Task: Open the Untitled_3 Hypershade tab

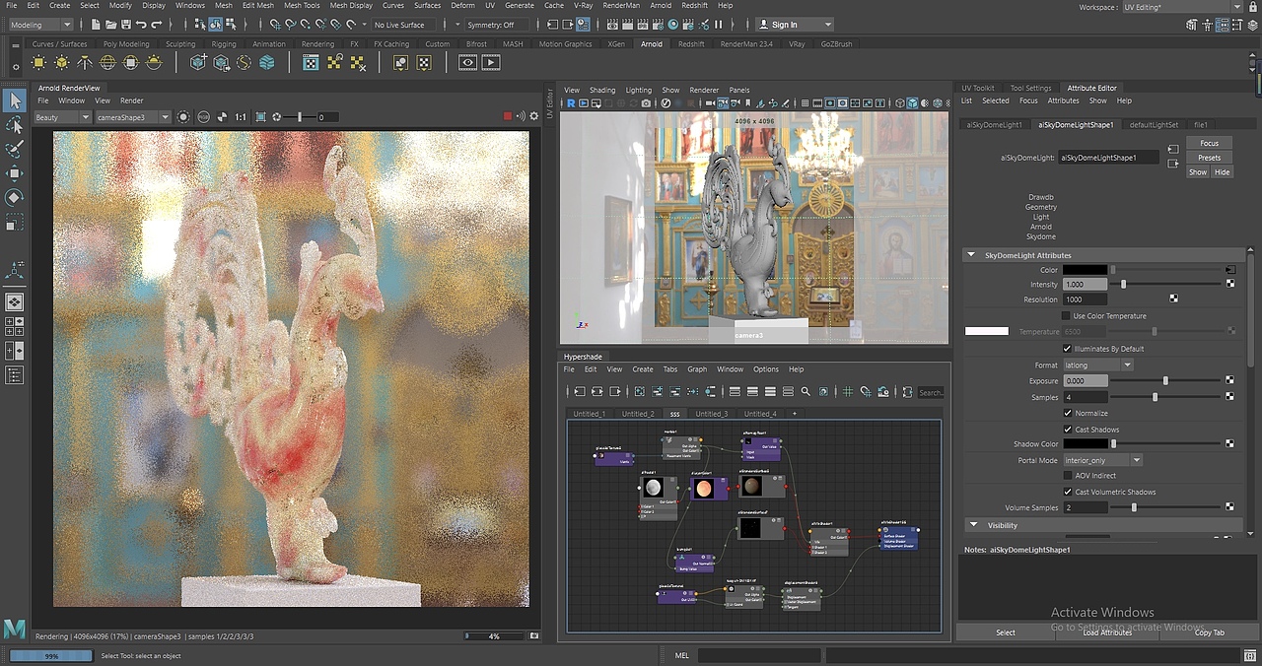Action: 710,414
